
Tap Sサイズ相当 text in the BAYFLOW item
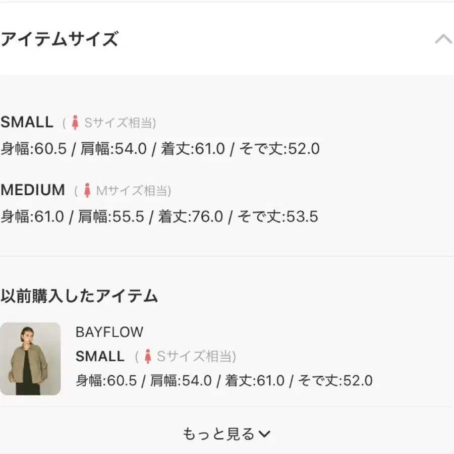pos(196,357)
